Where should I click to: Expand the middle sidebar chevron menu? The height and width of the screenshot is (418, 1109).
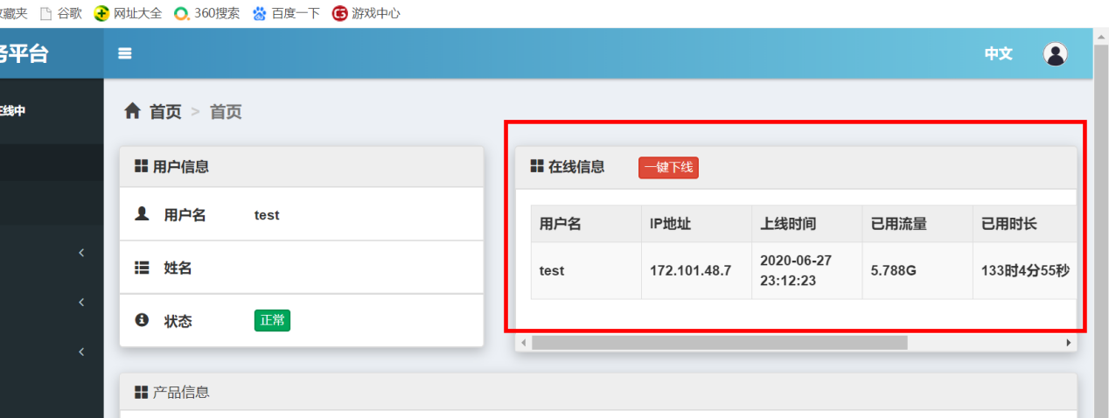[x=81, y=303]
